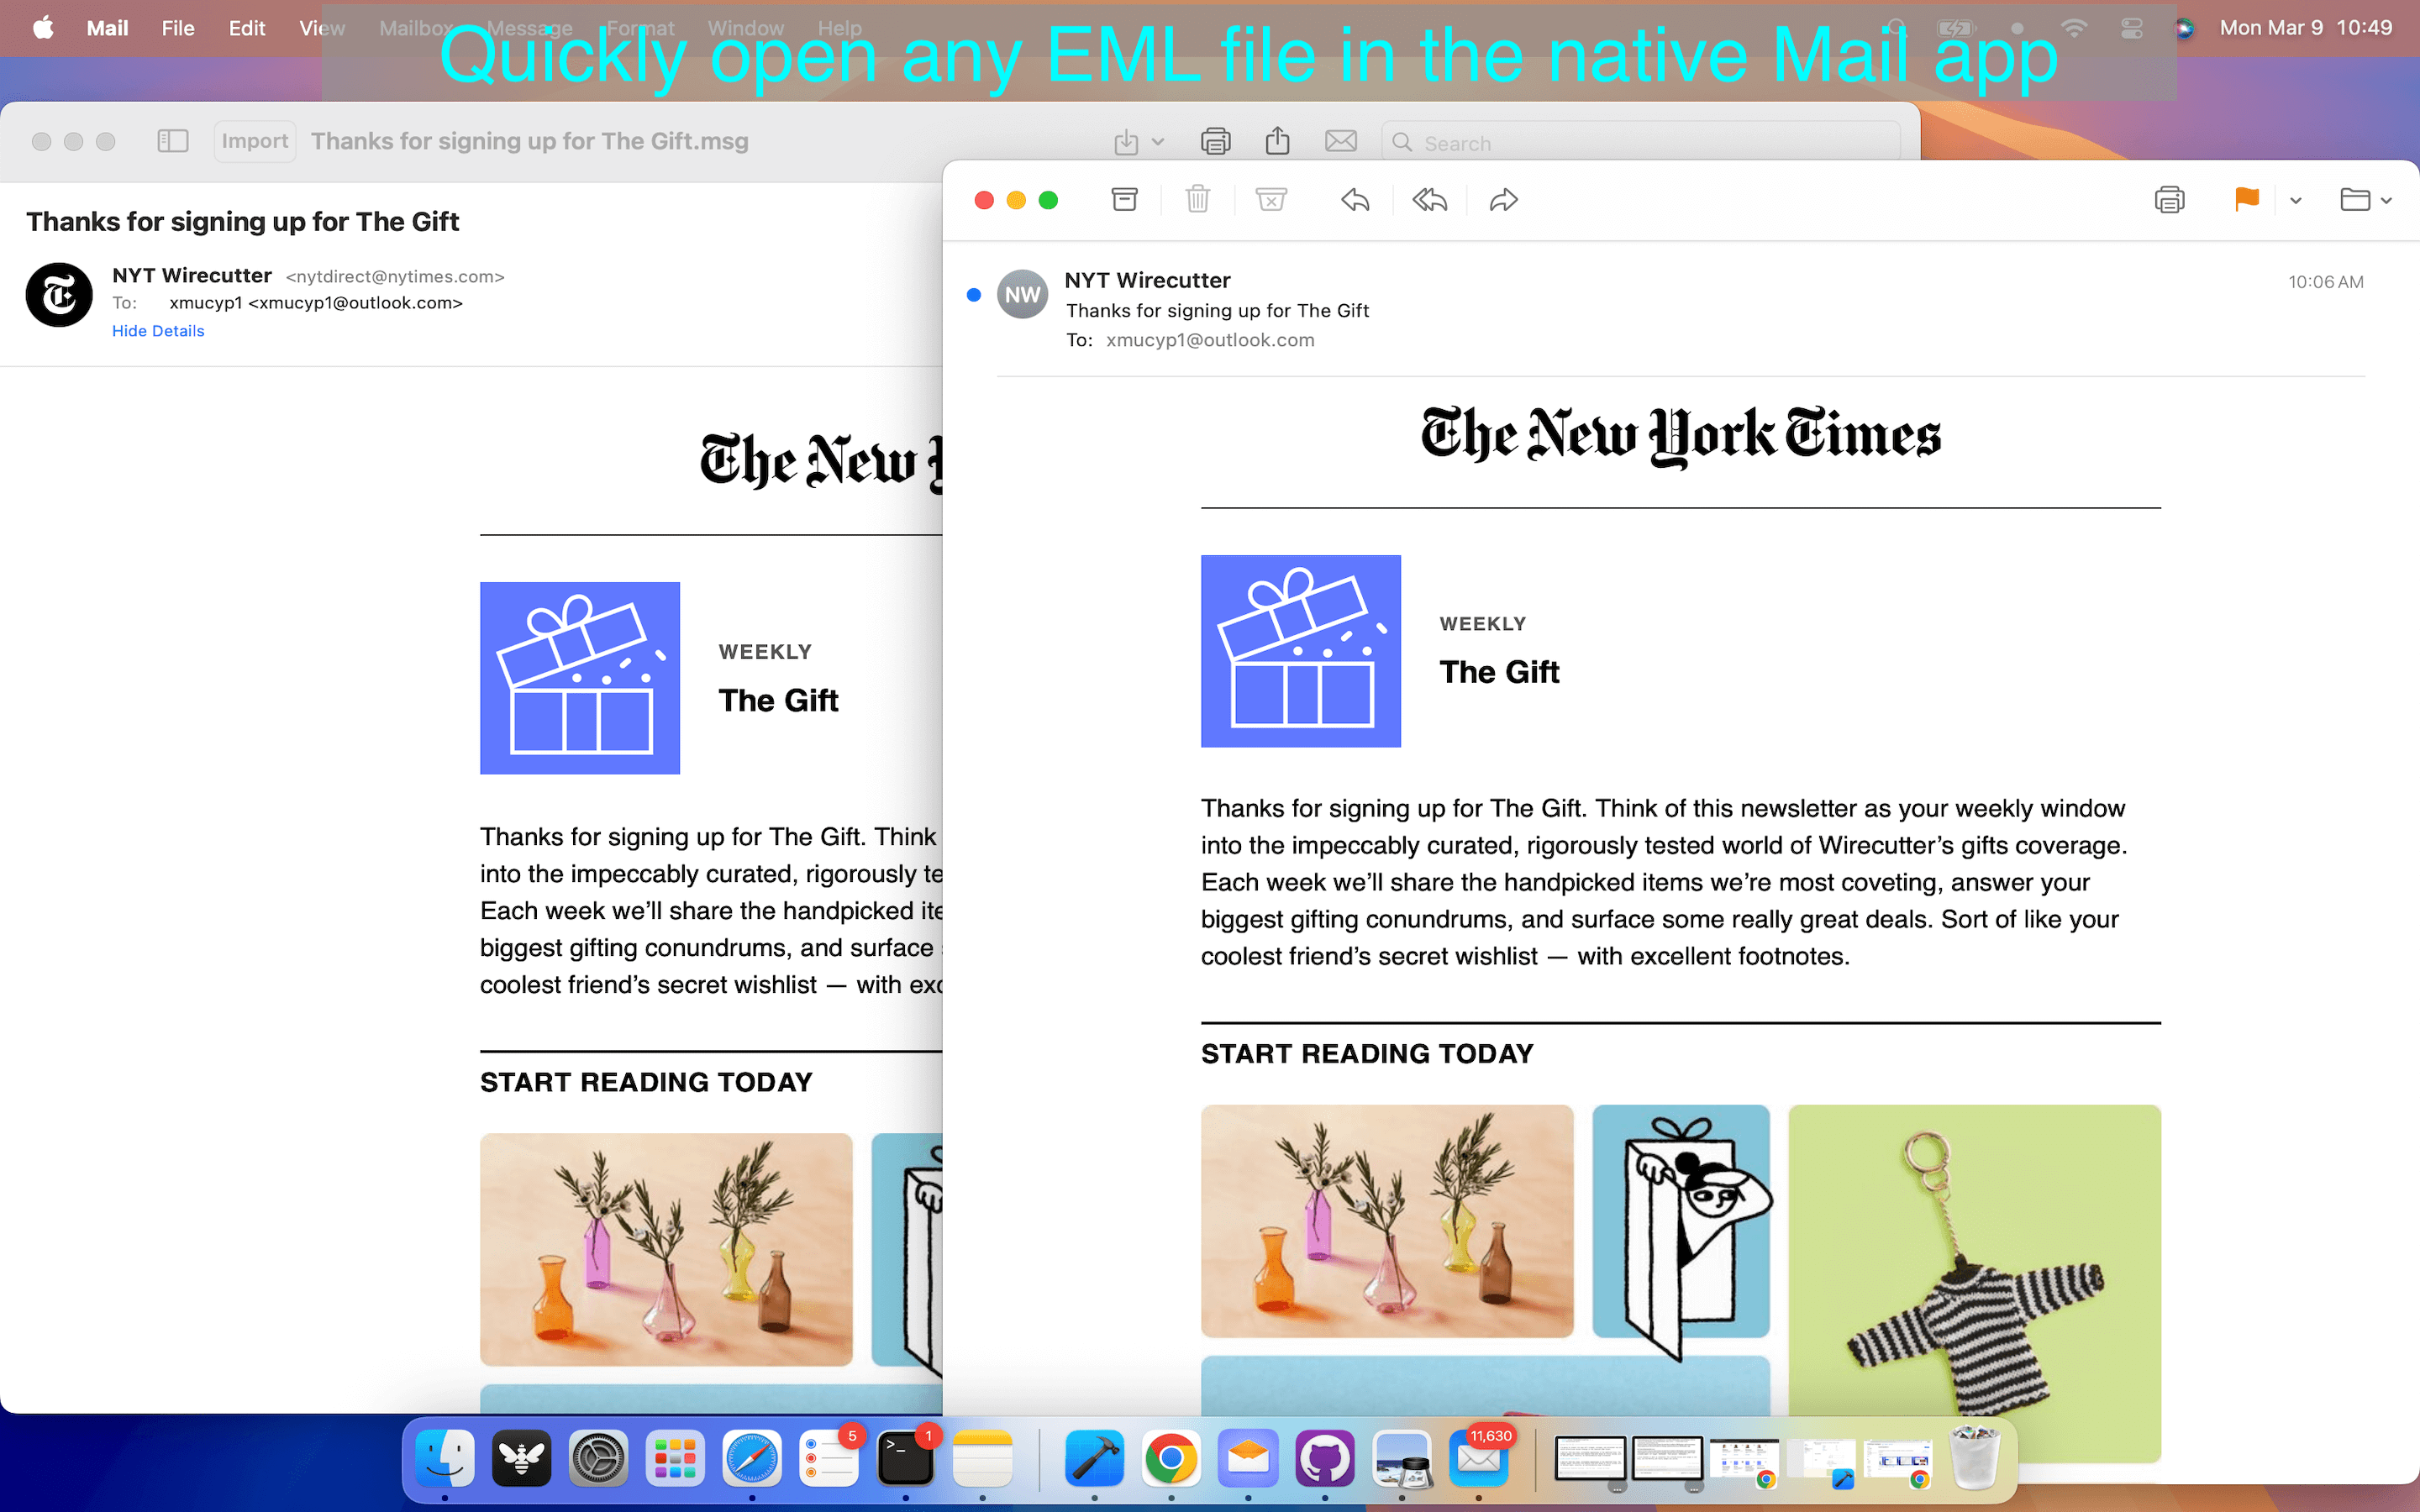
Task: Open Finder from the Dock
Action: pyautogui.click(x=444, y=1459)
